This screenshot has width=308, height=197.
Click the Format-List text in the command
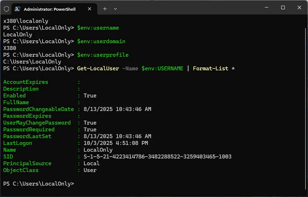click(210, 68)
